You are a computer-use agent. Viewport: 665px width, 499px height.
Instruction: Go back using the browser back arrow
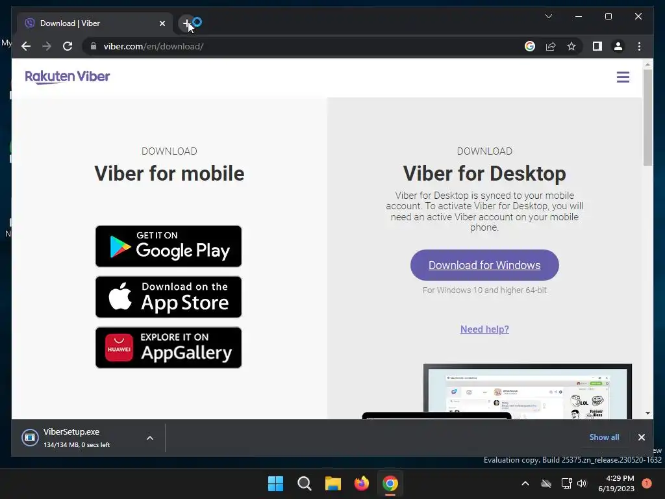pos(26,46)
